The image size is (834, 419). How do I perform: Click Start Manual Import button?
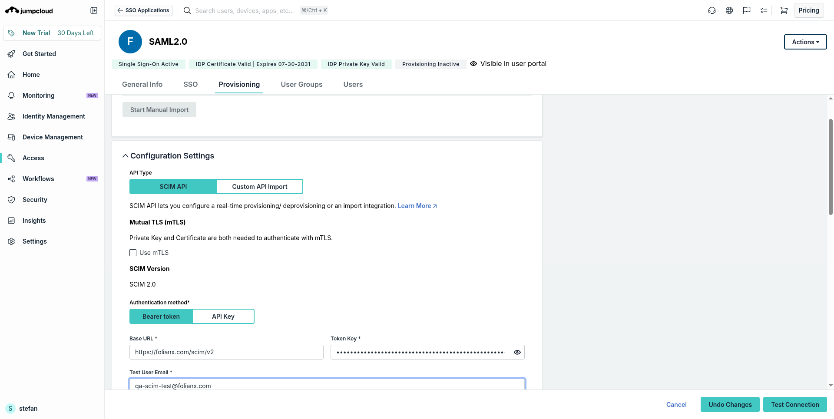pos(159,110)
